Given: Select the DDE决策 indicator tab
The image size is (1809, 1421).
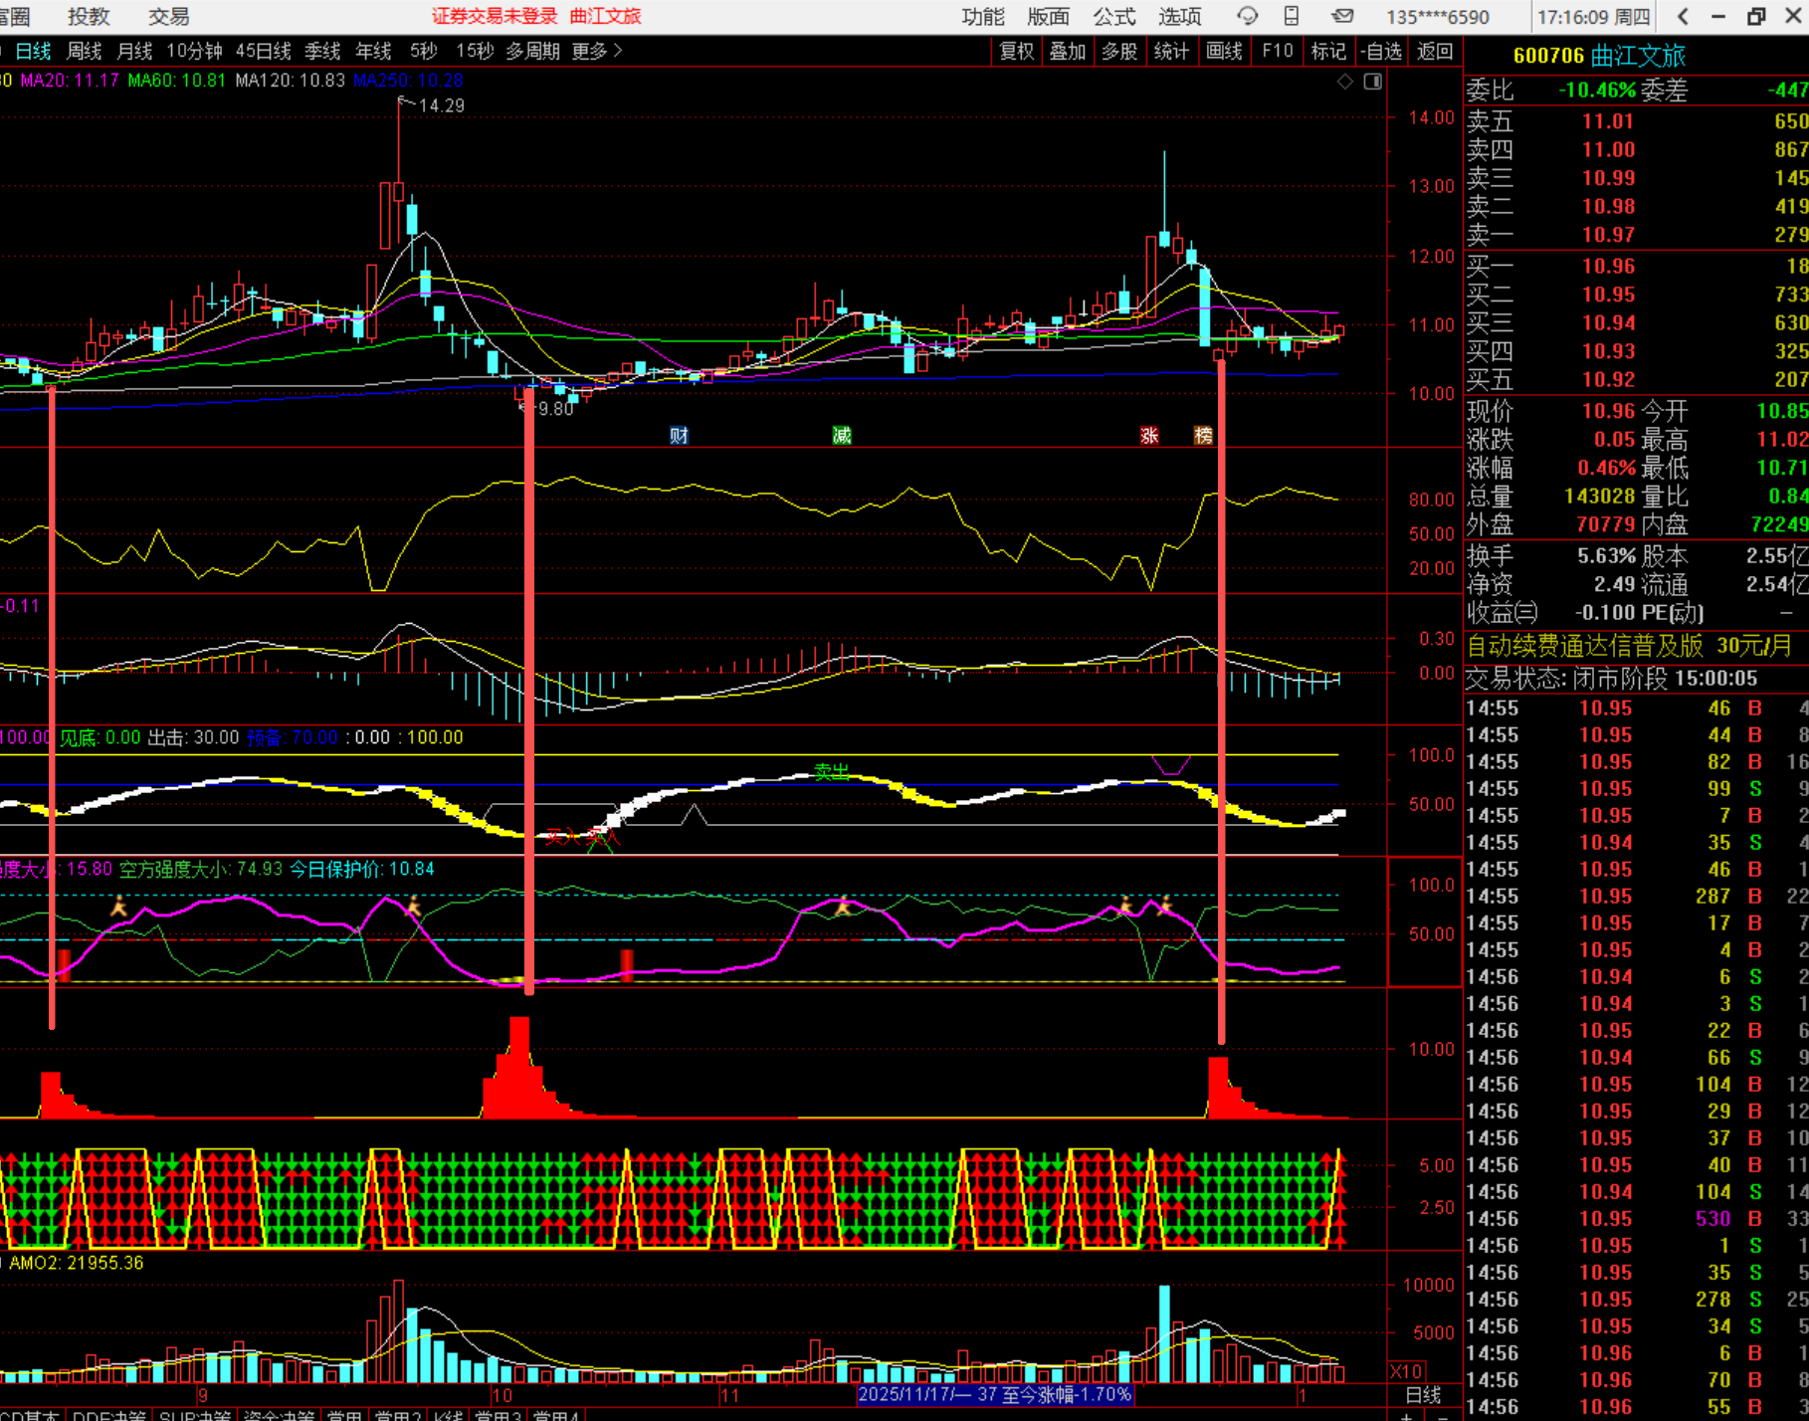Looking at the screenshot, I should point(109,1415).
